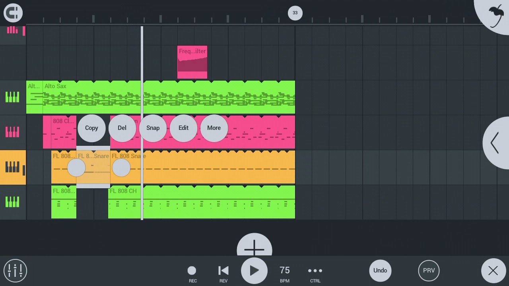The width and height of the screenshot is (509, 286).
Task: Select the orange FL 808 Snare track icon
Action: tap(12, 167)
